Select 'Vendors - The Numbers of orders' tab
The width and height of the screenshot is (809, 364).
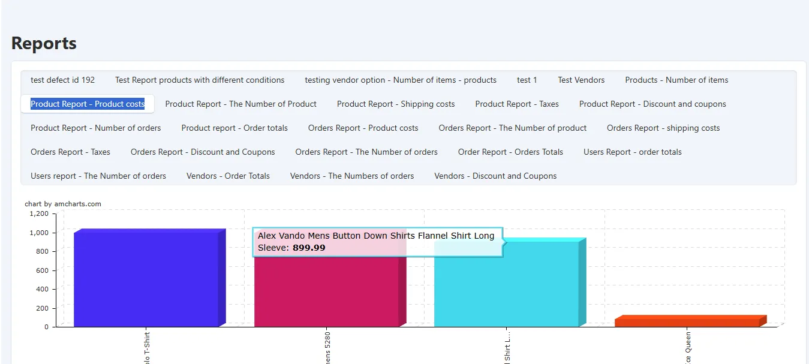[352, 176]
